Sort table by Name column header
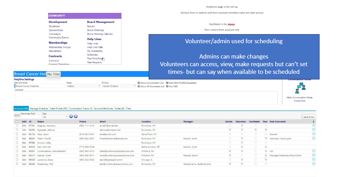 [40, 122]
